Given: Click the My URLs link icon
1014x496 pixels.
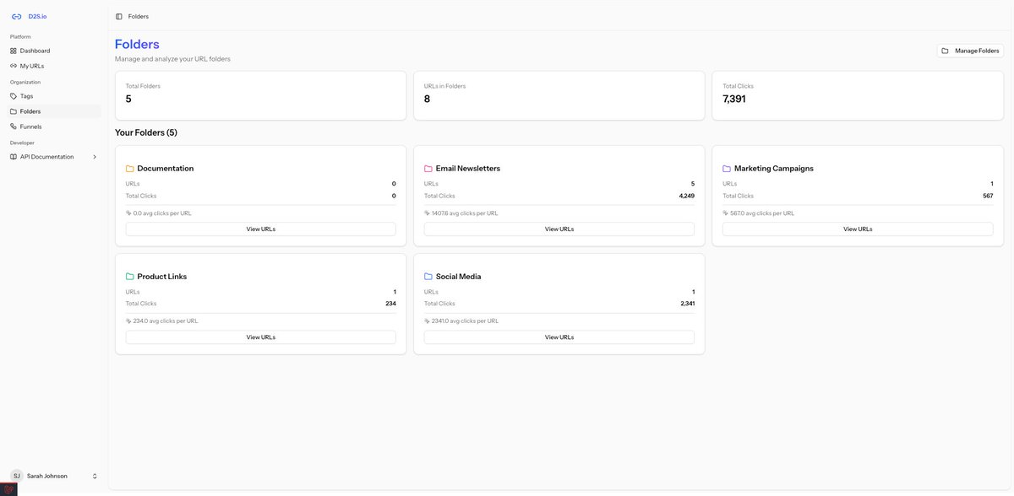Looking at the screenshot, I should pos(14,66).
